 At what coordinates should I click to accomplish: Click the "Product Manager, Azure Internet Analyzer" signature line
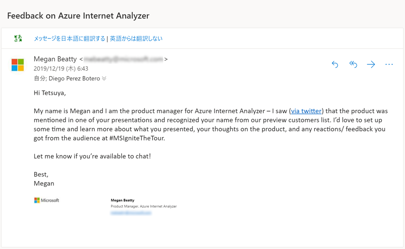coord(143,206)
